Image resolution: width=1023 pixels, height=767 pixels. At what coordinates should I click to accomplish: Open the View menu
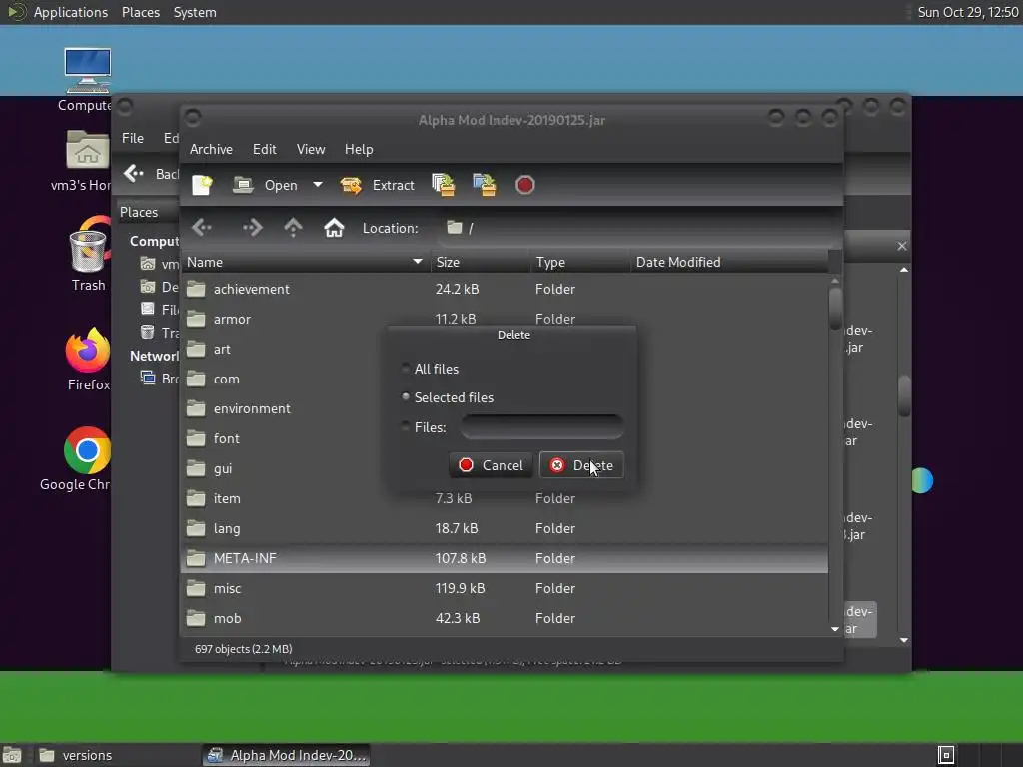click(x=311, y=150)
